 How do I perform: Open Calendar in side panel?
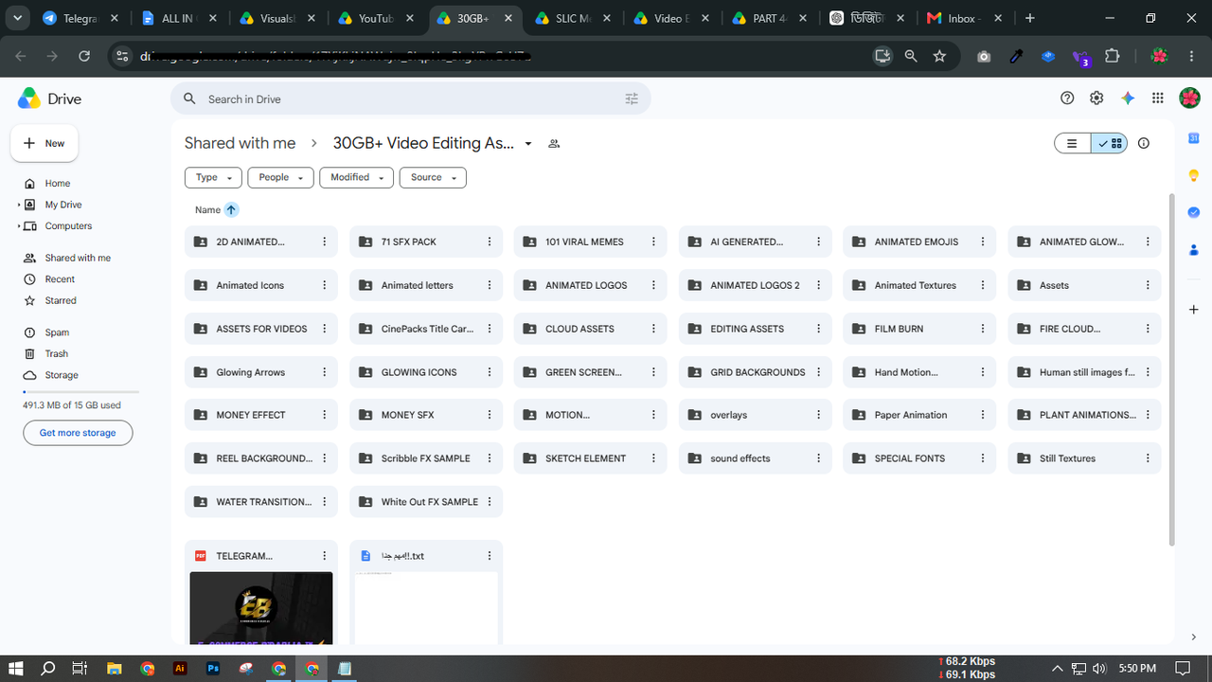(1194, 138)
